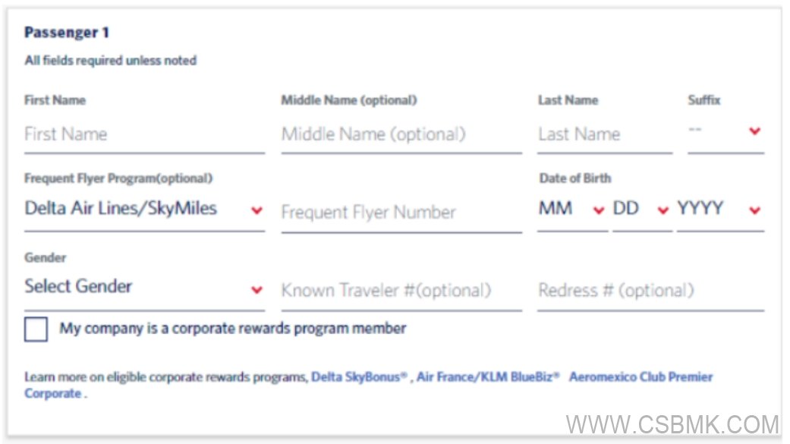Click the Known Traveler # field
Image resolution: width=790 pixels, height=444 pixels.
click(401, 291)
